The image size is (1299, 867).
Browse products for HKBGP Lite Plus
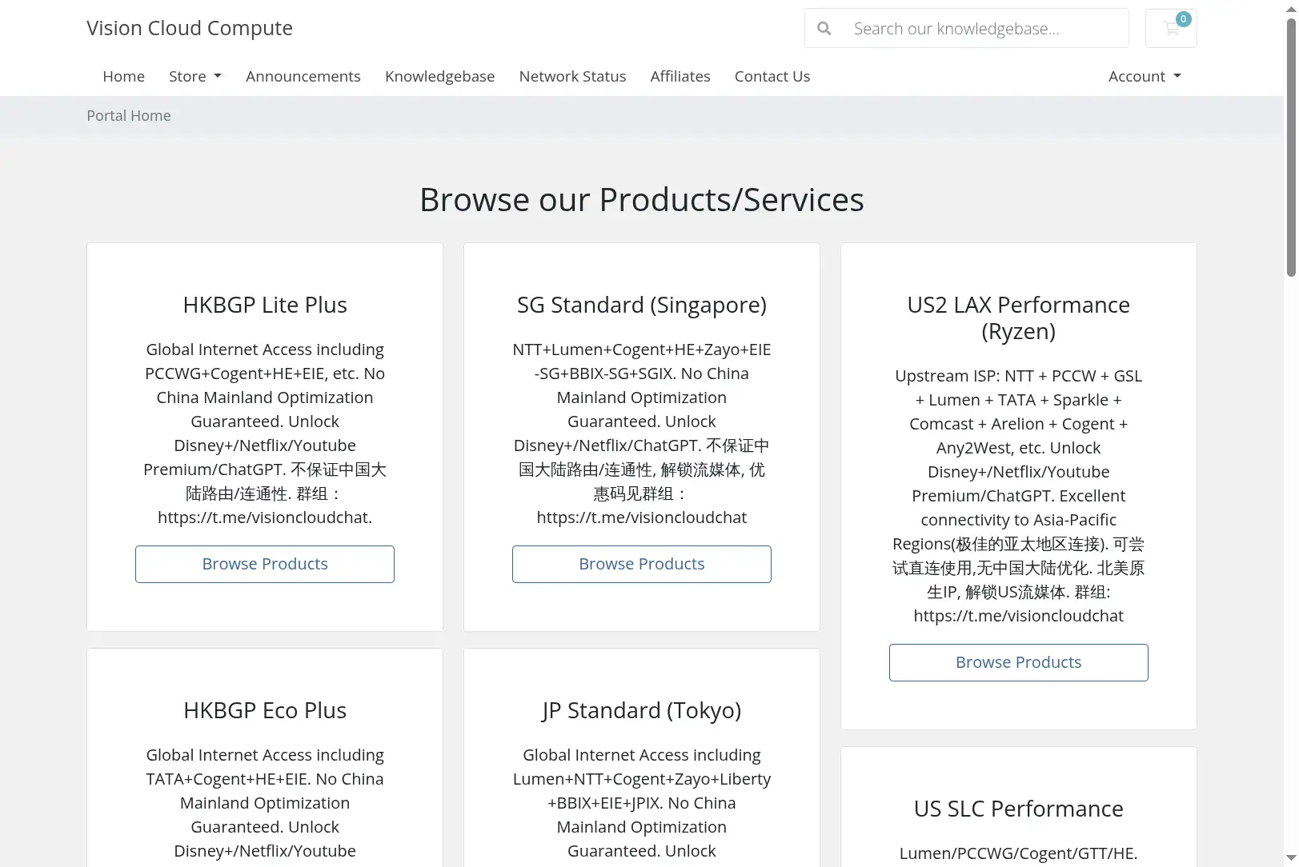[x=265, y=564]
